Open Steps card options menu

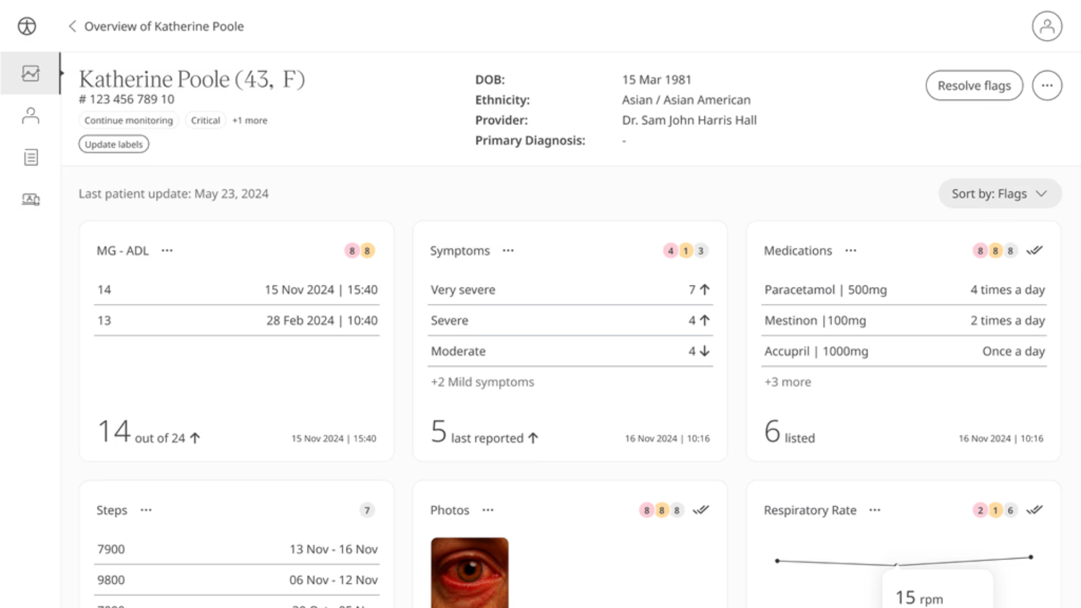coord(146,510)
